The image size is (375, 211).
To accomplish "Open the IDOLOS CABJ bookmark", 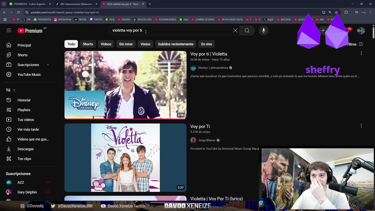I will pyautogui.click(x=142, y=19).
